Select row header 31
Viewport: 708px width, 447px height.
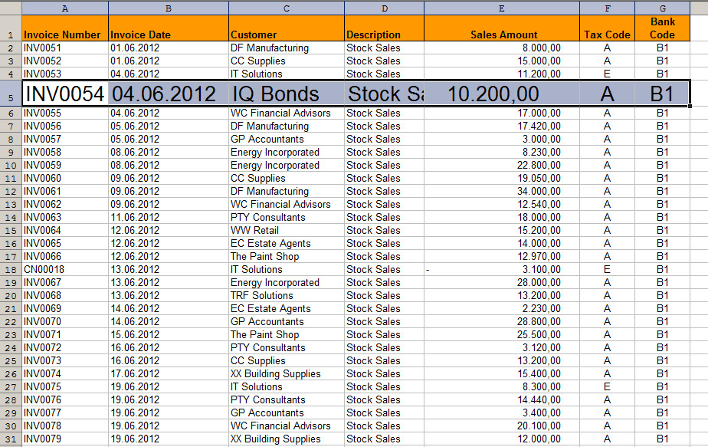tap(11, 439)
